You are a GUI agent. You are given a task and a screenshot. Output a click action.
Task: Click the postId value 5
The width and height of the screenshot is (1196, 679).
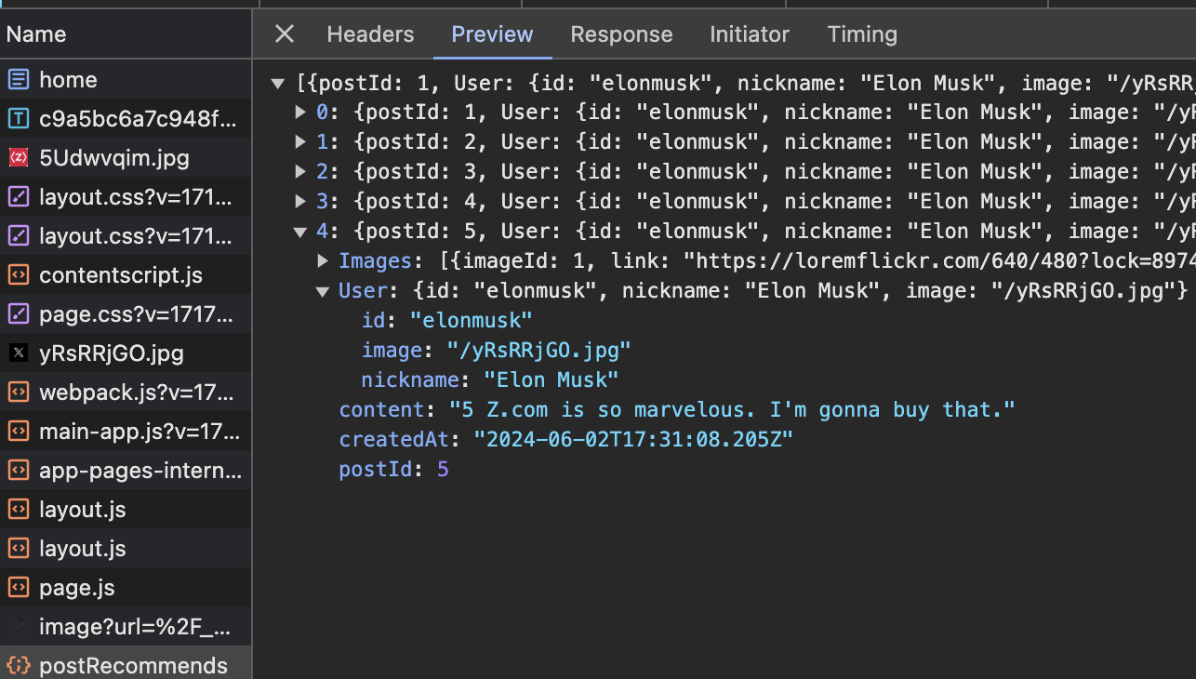click(x=444, y=470)
